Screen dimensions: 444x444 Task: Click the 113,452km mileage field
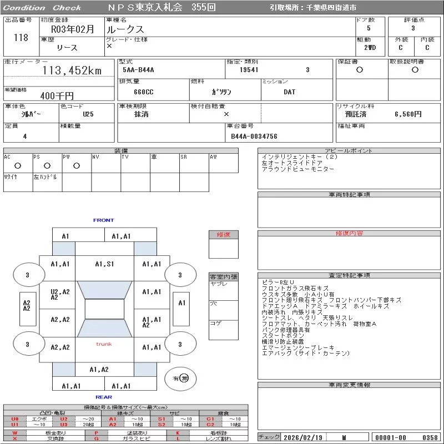[72, 70]
